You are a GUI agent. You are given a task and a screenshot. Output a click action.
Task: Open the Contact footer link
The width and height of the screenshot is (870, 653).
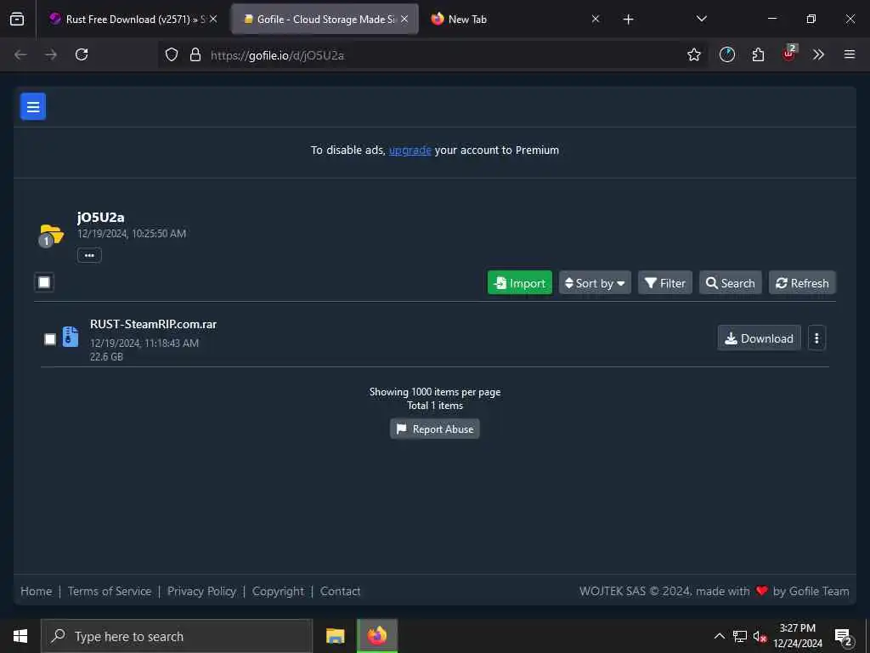[x=340, y=592]
